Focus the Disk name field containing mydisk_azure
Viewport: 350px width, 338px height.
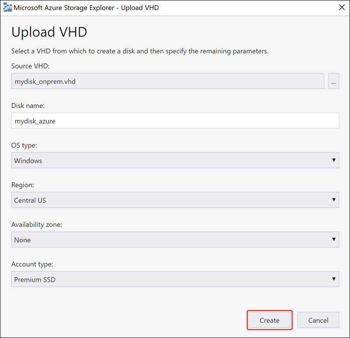point(175,121)
